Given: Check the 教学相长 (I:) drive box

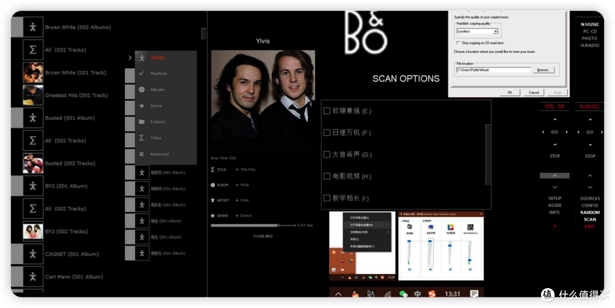Looking at the screenshot, I should click(326, 198).
